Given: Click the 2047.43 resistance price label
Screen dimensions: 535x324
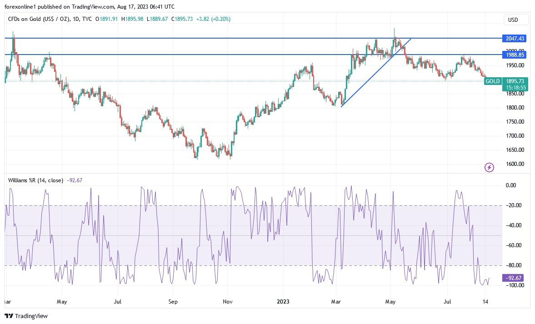Looking at the screenshot, I should pos(514,39).
